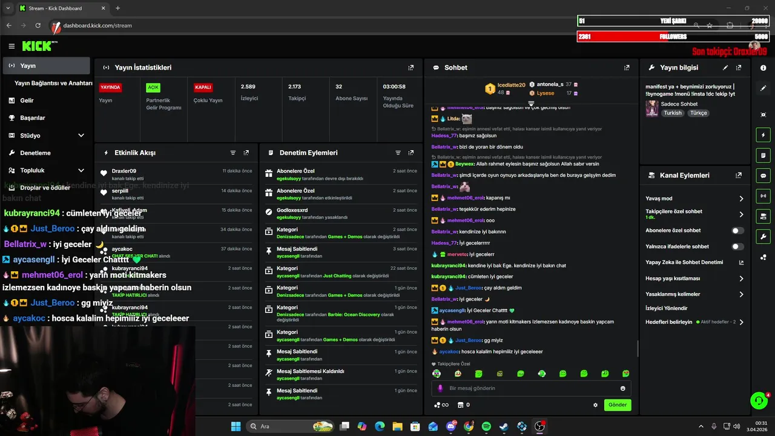Viewport: 775px width, 436px height.
Task: Click the info icon in right rail
Action: tap(763, 68)
